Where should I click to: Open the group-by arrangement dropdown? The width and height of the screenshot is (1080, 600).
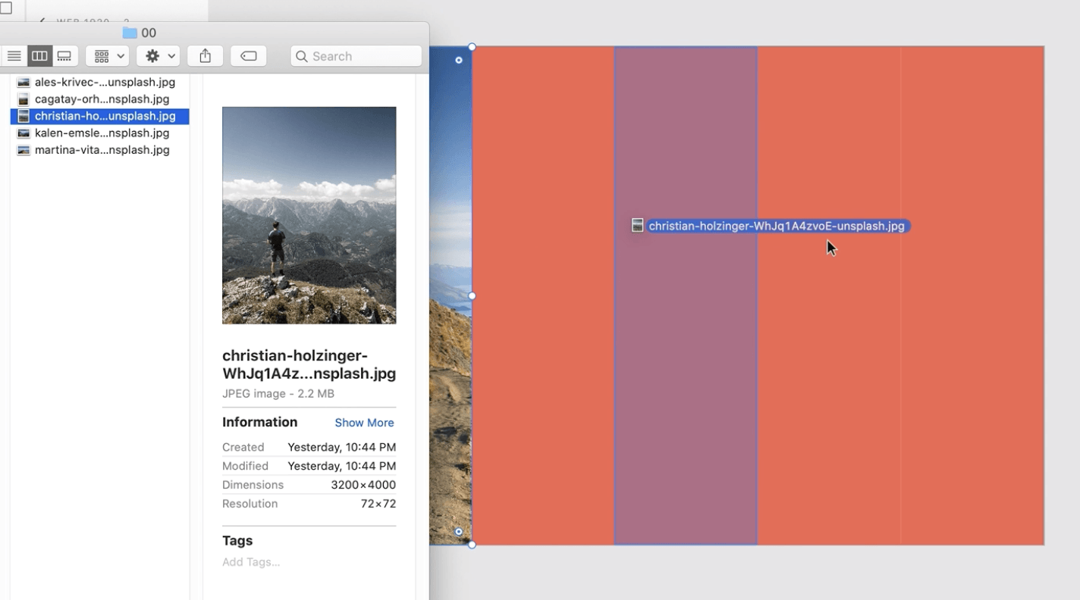[x=107, y=56]
